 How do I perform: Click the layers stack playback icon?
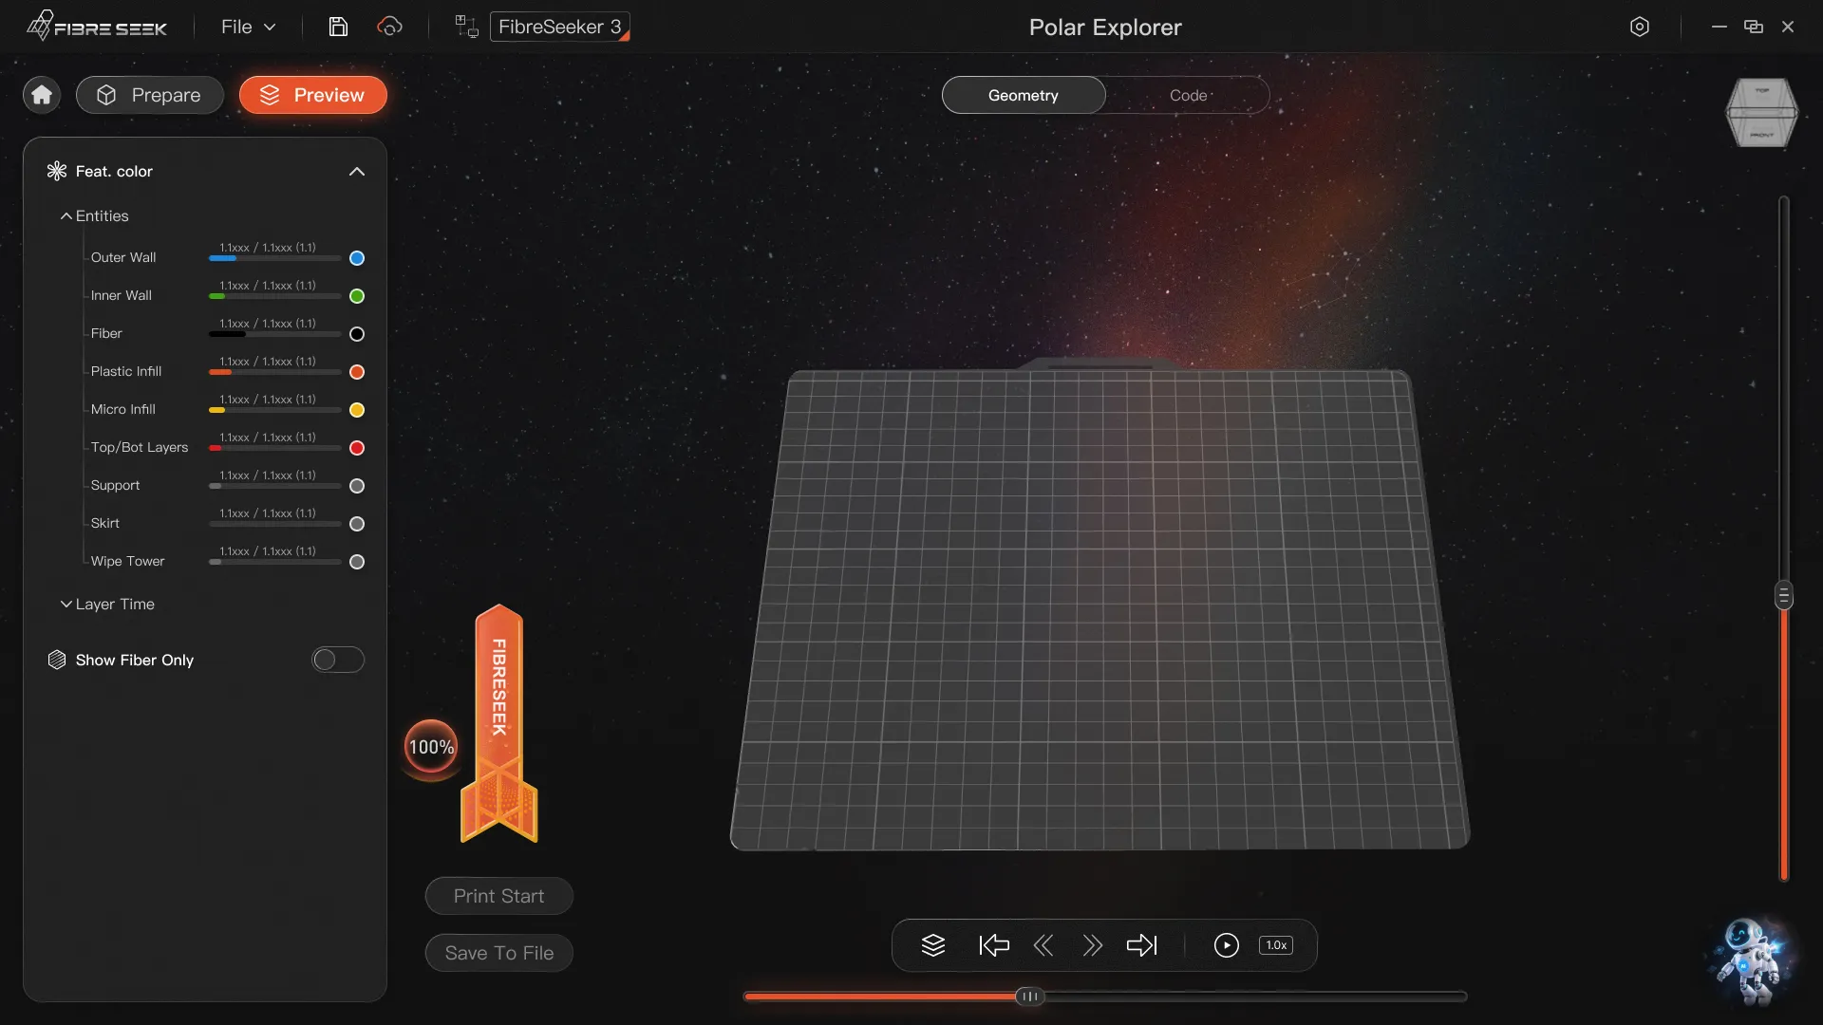point(933,945)
